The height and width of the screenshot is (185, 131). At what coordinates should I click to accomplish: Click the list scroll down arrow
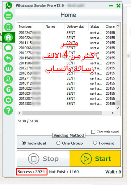118,108
